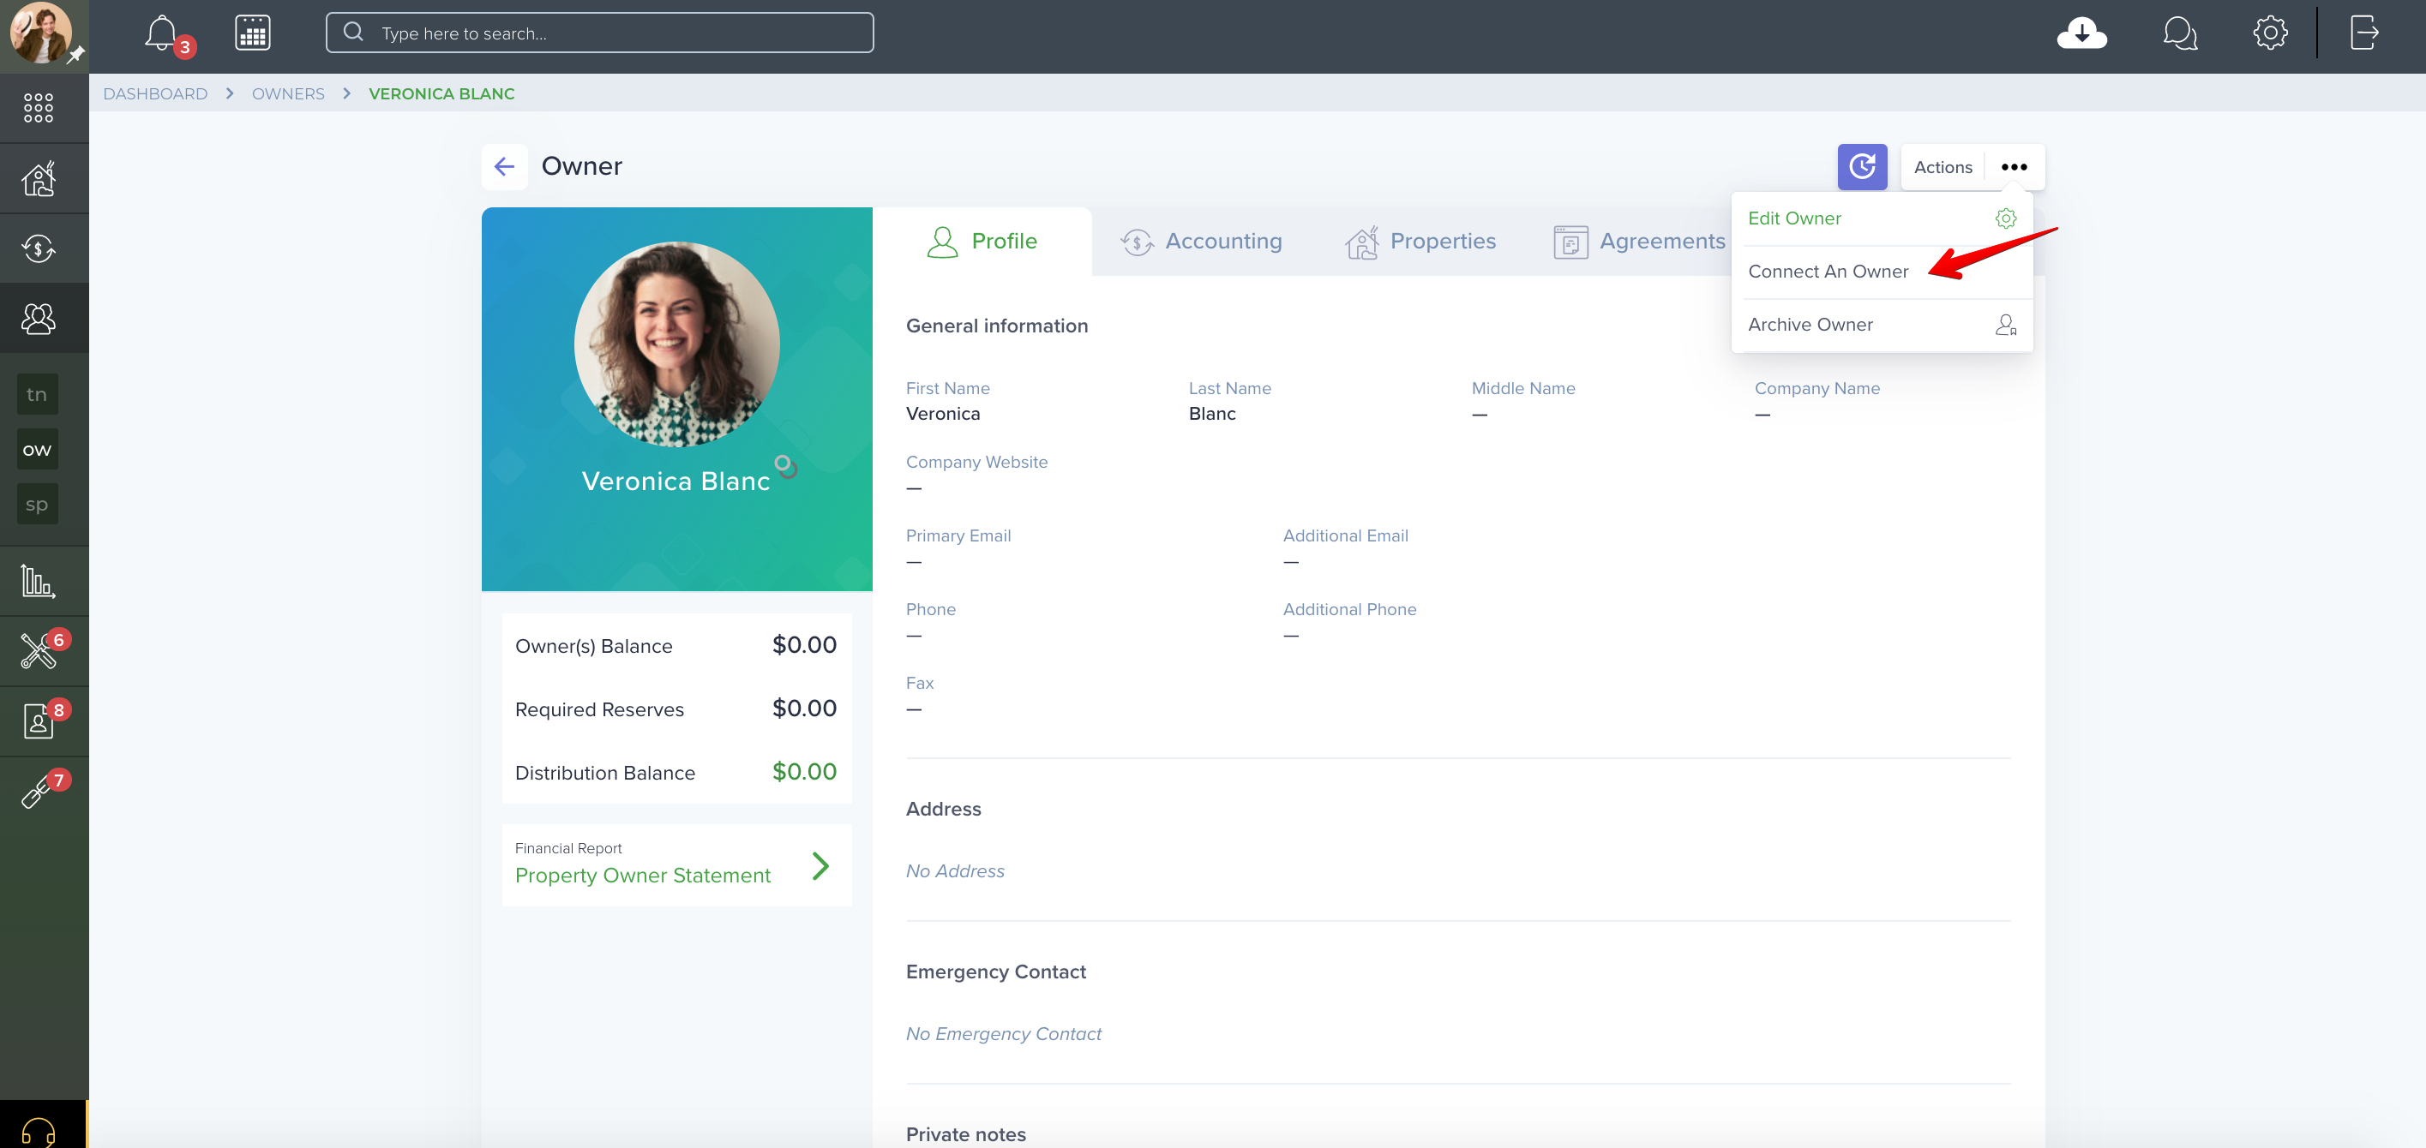Viewport: 2426px width, 1148px height.
Task: Open the settings gear in top bar
Action: pos(2270,33)
